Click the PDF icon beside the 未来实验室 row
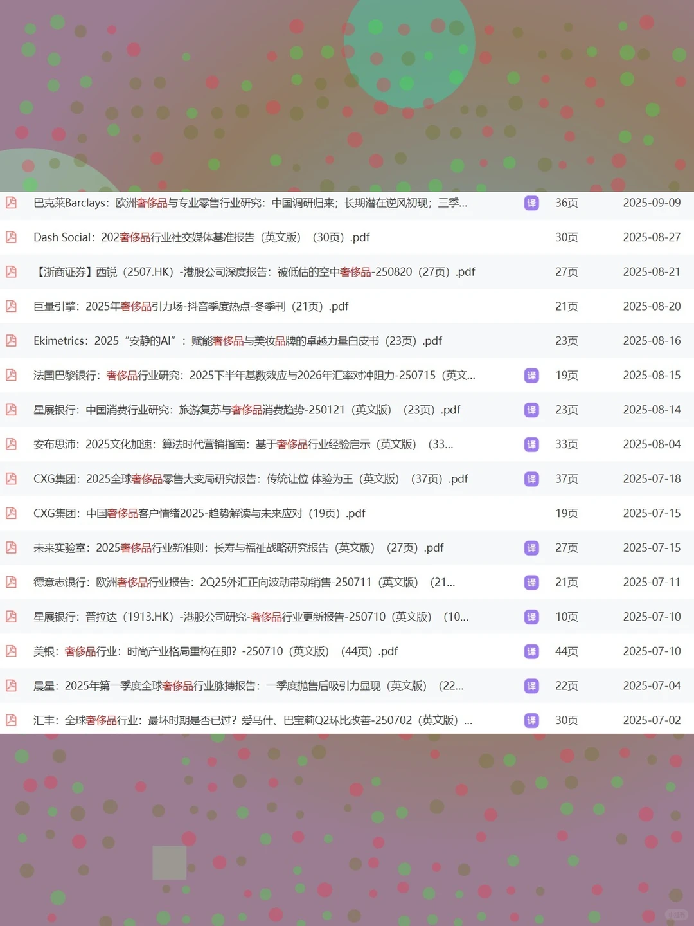Image resolution: width=694 pixels, height=926 pixels. pyautogui.click(x=12, y=548)
